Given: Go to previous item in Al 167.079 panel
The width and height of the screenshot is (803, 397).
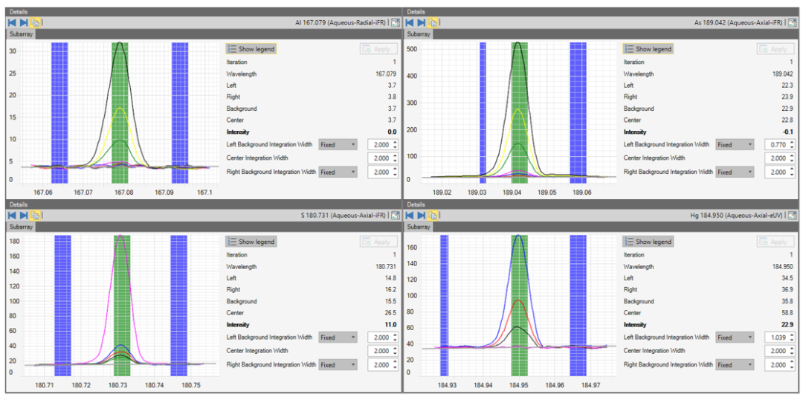Looking at the screenshot, I should click(12, 23).
